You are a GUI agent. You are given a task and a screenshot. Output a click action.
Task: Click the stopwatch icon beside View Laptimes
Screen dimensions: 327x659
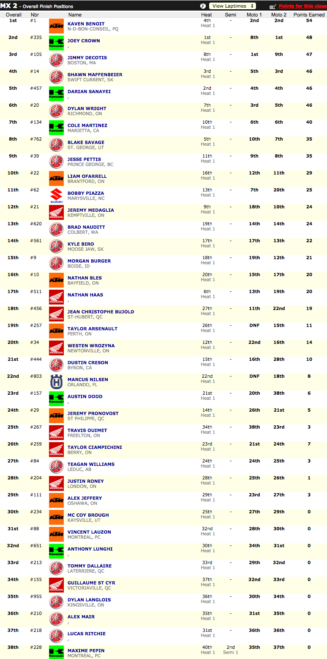(x=203, y=6)
